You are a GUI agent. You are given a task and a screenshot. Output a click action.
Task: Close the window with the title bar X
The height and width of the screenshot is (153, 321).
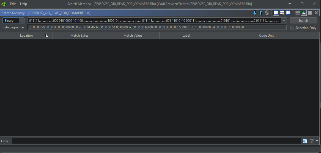click(314, 4)
